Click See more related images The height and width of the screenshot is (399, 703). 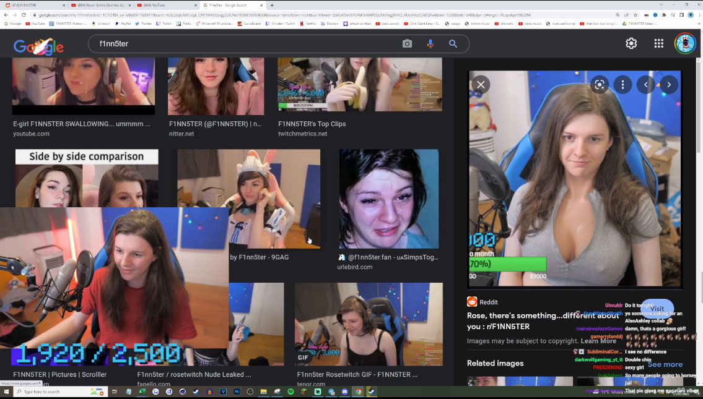pyautogui.click(x=665, y=364)
